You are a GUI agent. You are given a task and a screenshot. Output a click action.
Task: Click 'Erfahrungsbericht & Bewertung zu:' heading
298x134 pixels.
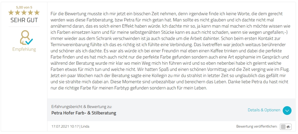82,106
